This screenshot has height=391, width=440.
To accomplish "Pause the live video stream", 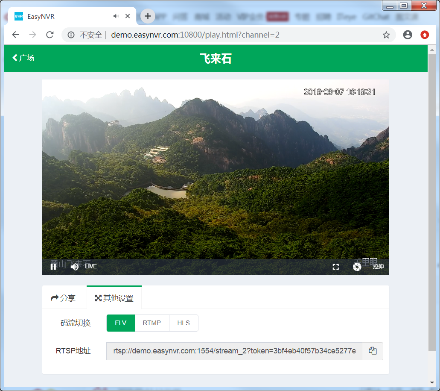I will 53,267.
